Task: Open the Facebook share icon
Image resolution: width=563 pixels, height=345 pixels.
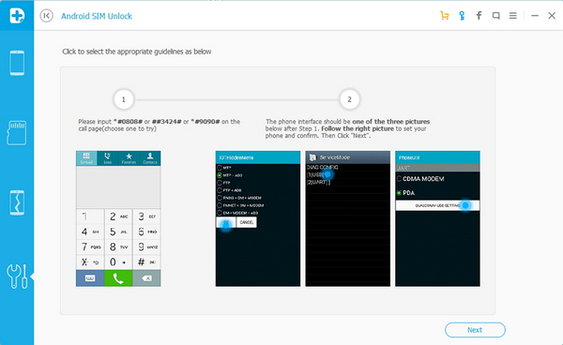Action: tap(479, 15)
